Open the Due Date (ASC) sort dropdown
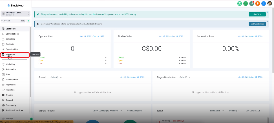Screen dimensions: 274x123 click(x=255, y=111)
